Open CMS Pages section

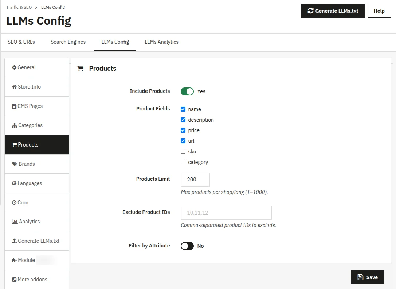pyautogui.click(x=37, y=106)
